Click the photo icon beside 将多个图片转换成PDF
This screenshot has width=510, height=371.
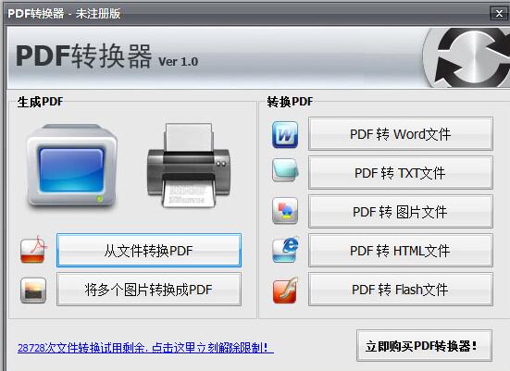(x=33, y=290)
